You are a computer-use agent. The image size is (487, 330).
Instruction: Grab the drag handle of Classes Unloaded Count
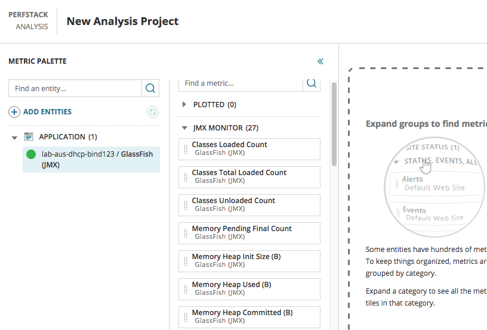[x=186, y=206]
